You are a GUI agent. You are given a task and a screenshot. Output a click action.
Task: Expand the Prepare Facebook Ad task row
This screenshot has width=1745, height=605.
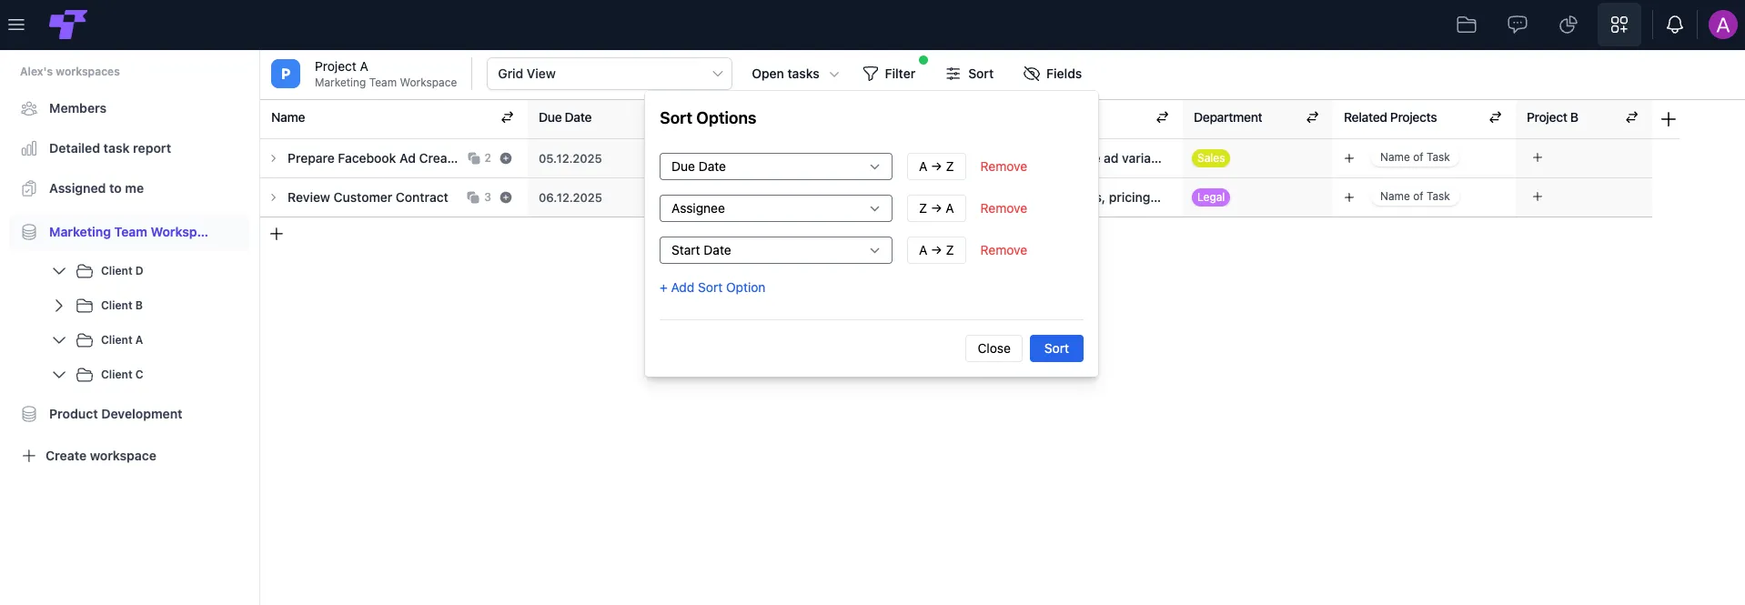(273, 158)
